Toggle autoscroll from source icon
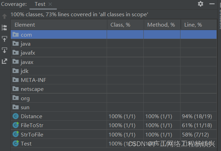This screenshot has width=221, height=151. pyautogui.click(x=5, y=50)
